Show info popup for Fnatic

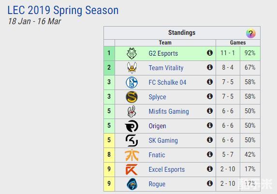[x=210, y=154]
